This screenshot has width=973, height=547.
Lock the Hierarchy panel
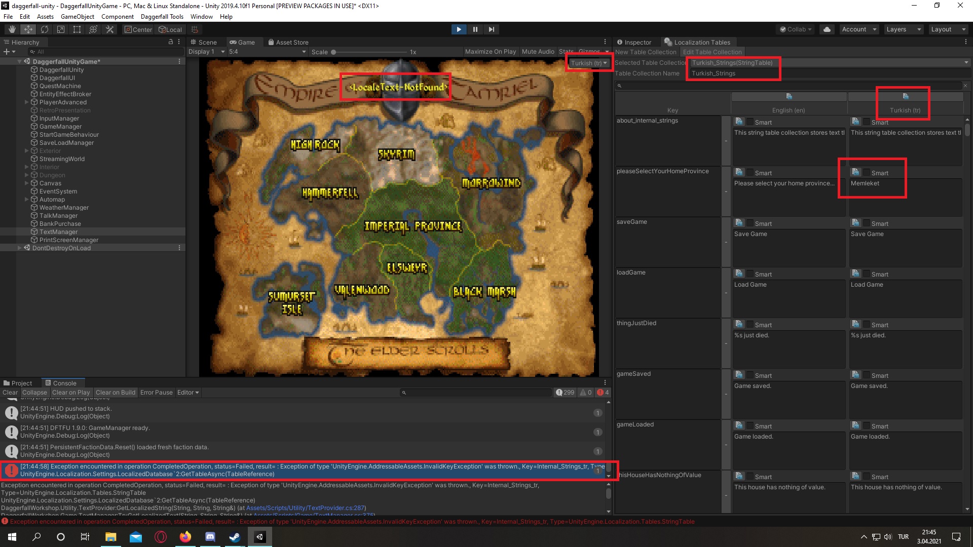coord(171,42)
